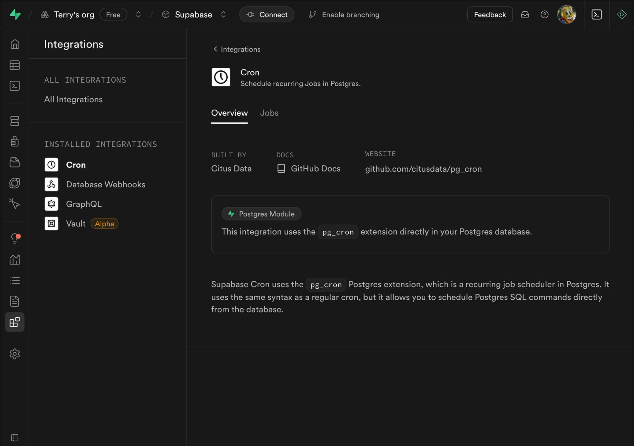Screen dimensions: 634x446
Task: Click the Connect button
Action: [267, 14]
